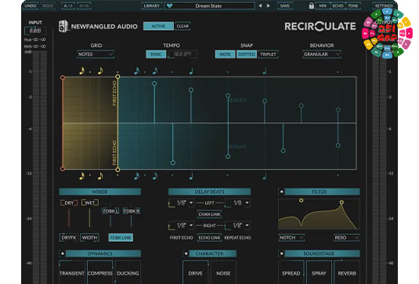Open the Dream State preset name field
Viewport: 419px width, 284px height.
pos(209,5)
